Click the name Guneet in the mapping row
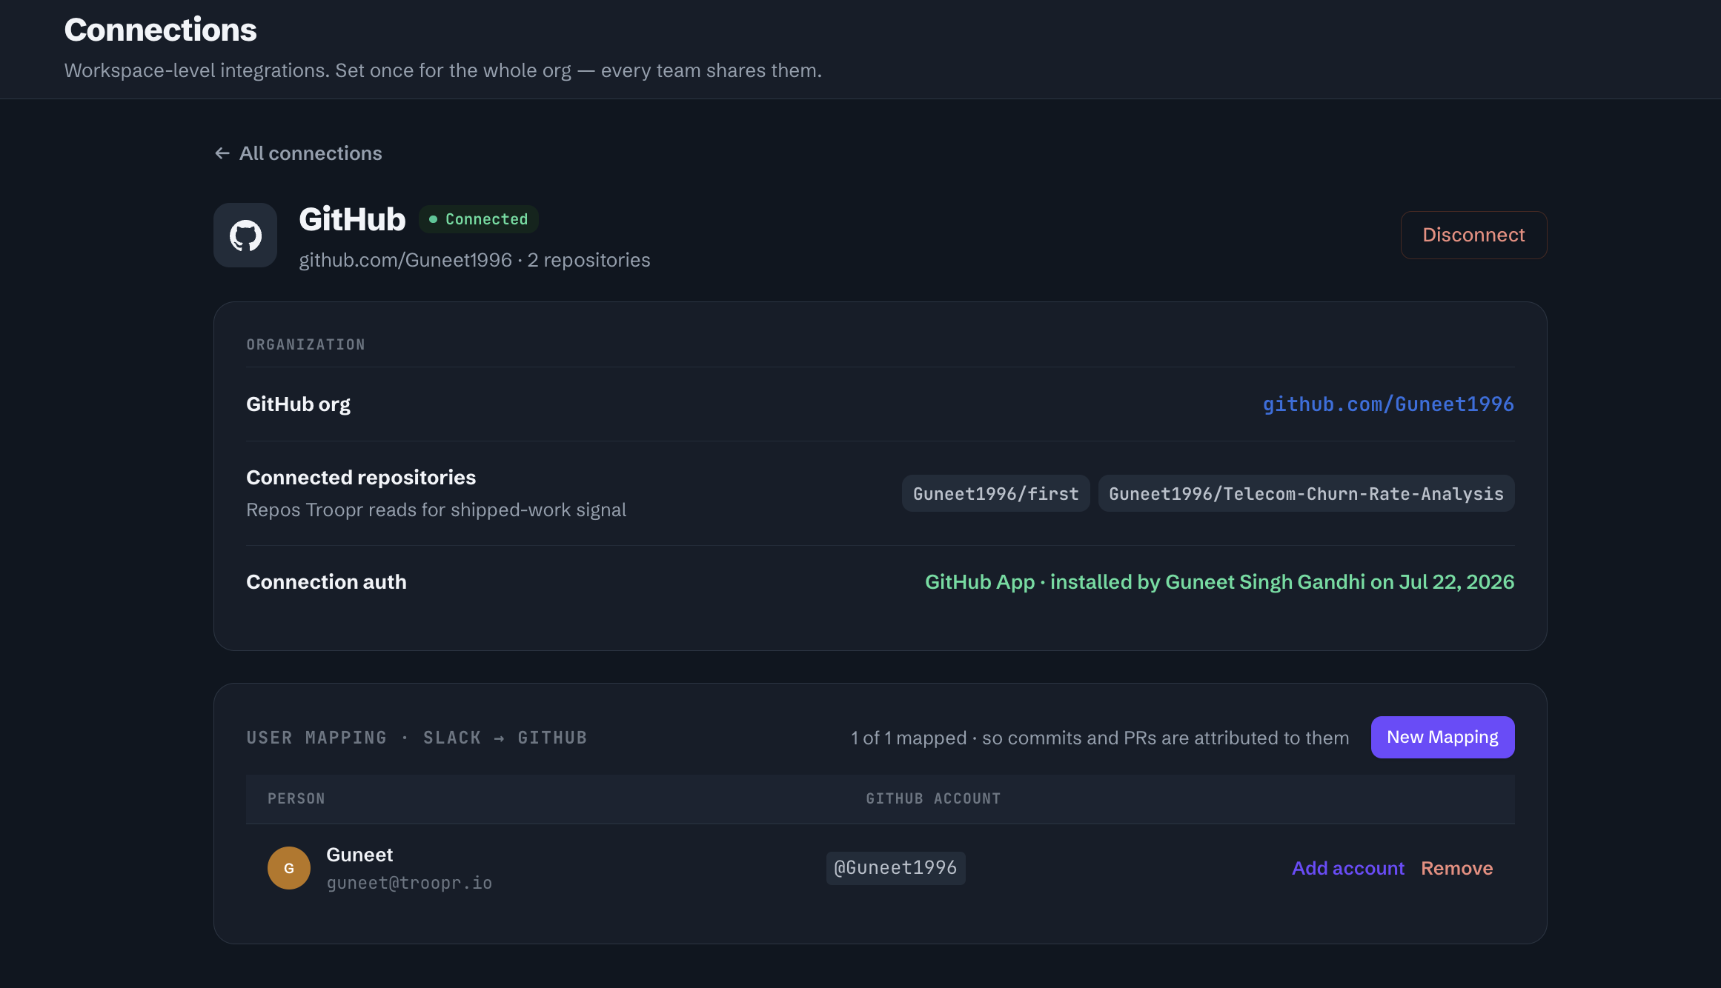This screenshot has width=1721, height=988. [x=359, y=855]
